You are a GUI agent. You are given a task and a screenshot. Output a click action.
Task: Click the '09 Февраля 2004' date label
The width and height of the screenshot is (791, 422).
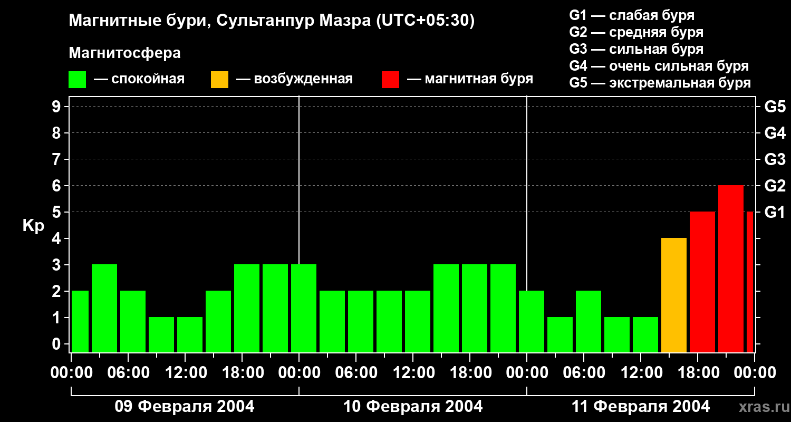[x=185, y=406]
